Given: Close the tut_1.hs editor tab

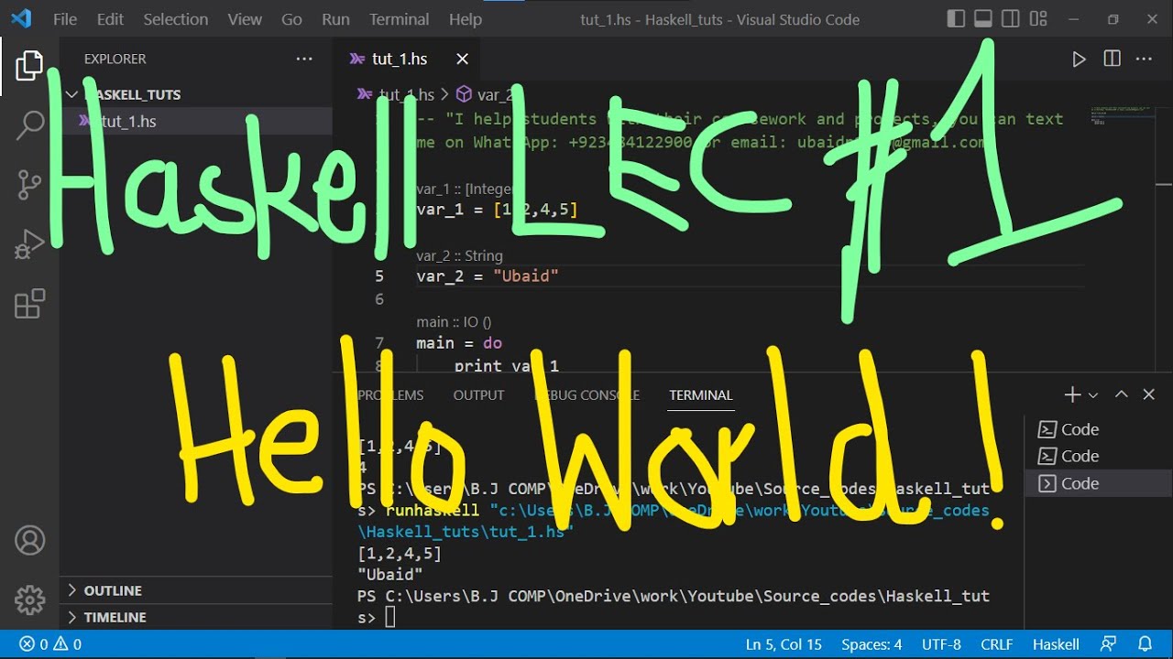Looking at the screenshot, I should click(462, 59).
